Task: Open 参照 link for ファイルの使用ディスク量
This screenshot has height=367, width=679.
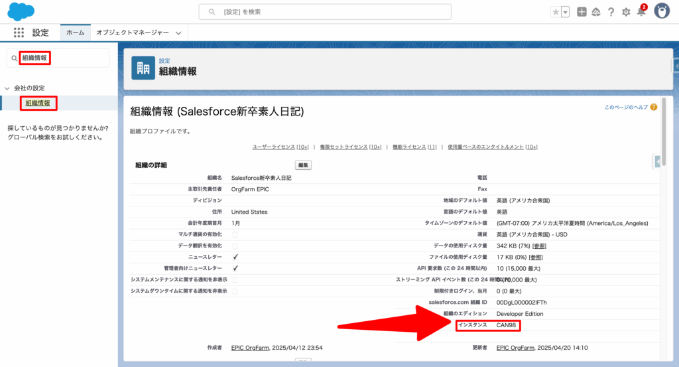Action: [x=536, y=257]
